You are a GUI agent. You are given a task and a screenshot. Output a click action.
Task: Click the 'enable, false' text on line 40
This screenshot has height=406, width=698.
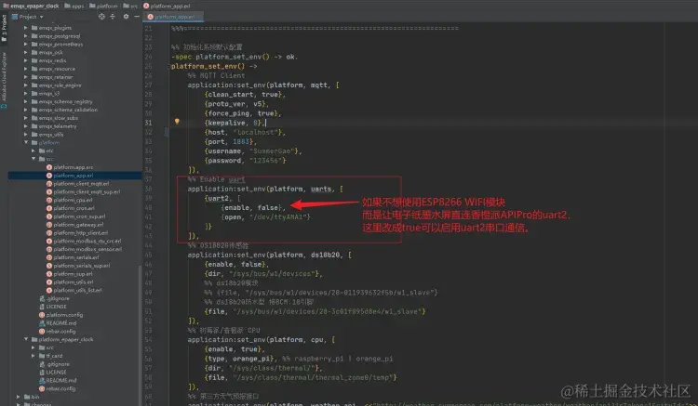(x=252, y=207)
